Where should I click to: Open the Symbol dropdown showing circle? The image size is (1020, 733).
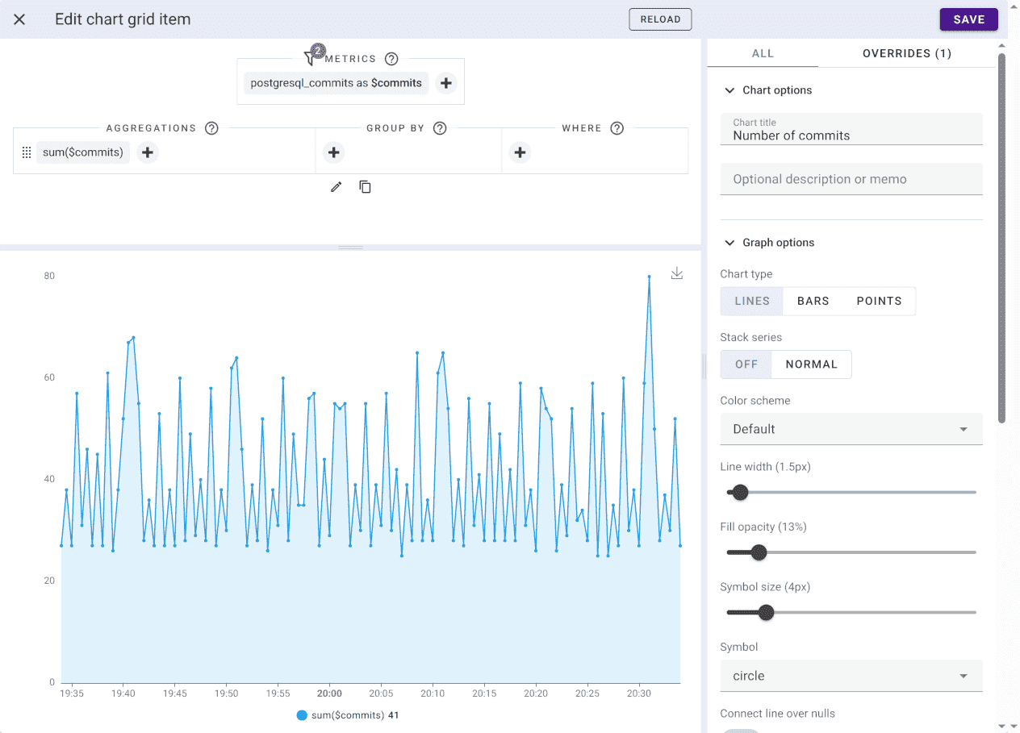pos(851,676)
